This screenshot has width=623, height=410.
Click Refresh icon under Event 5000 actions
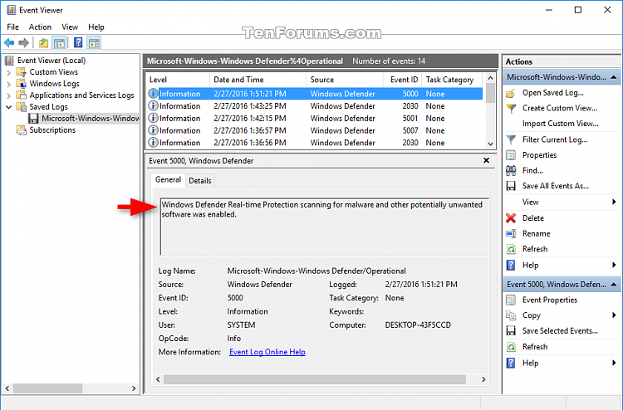pos(511,347)
